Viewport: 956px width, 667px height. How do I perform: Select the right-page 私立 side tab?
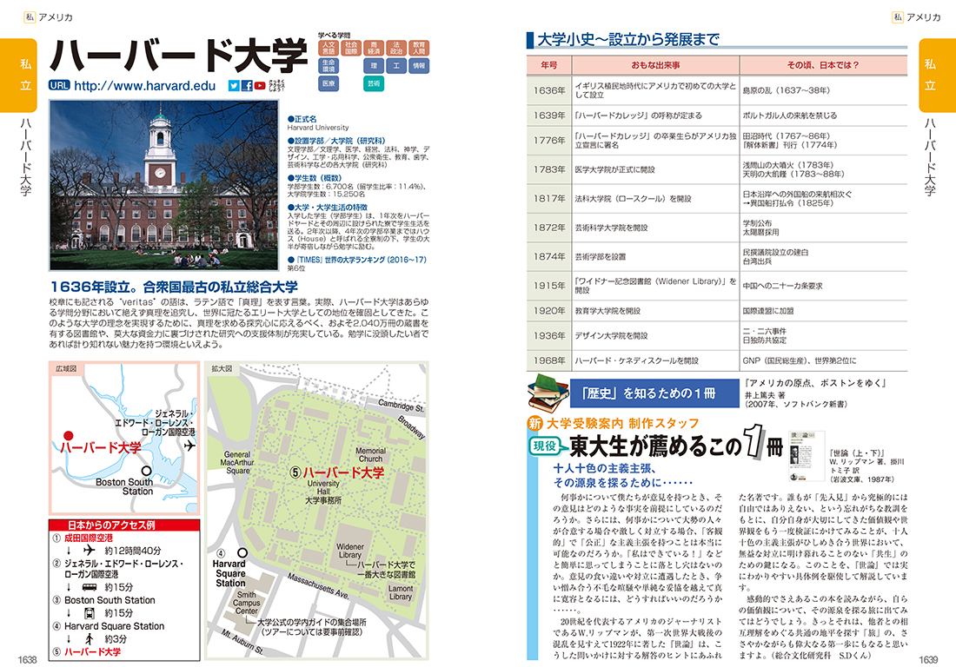pyautogui.click(x=937, y=75)
